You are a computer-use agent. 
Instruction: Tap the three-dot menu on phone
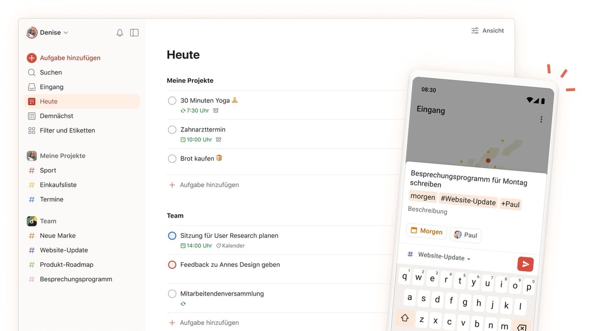click(541, 120)
